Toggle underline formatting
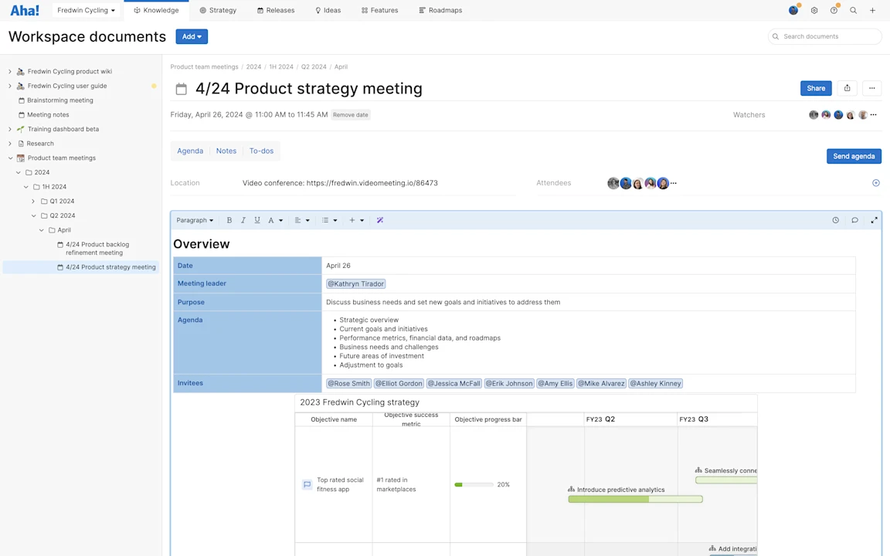The height and width of the screenshot is (556, 890). point(257,220)
